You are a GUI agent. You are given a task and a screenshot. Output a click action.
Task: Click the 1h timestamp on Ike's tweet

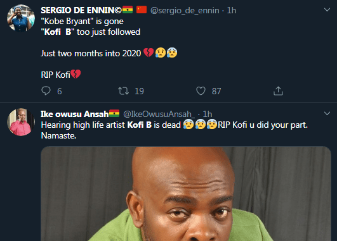pos(208,114)
